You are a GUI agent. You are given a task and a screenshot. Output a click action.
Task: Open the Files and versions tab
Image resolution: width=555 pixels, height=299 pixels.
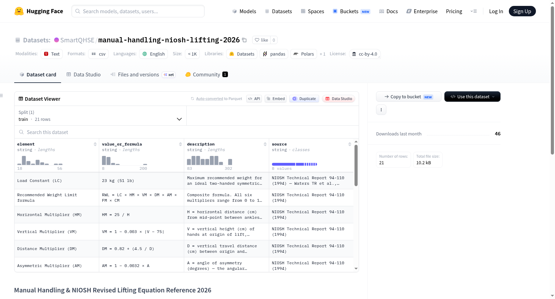[x=143, y=75]
